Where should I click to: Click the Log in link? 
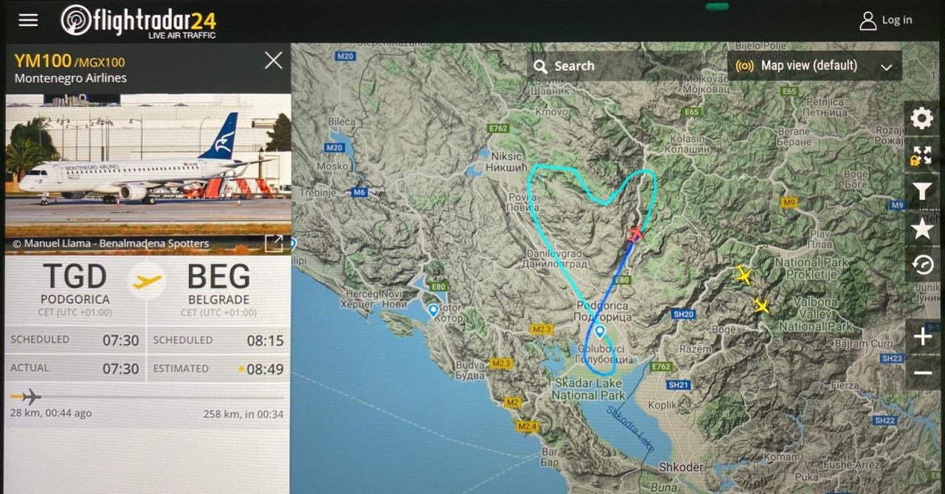pos(886,20)
